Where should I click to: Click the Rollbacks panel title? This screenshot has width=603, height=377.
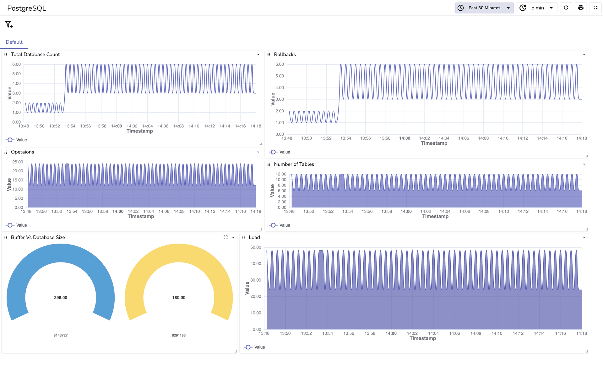tap(285, 55)
